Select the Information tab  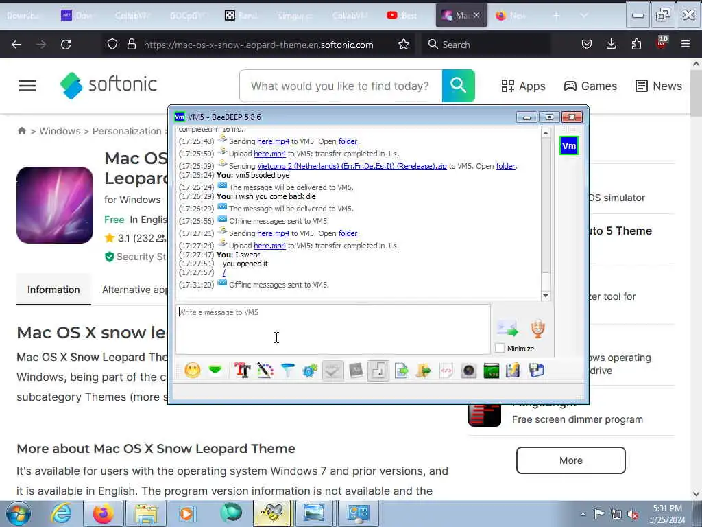point(53,290)
